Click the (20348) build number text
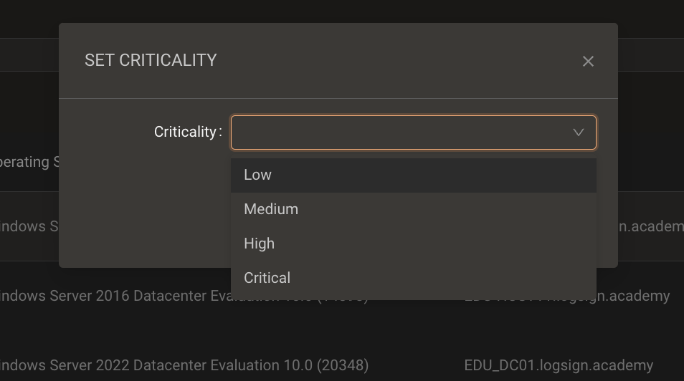This screenshot has width=684, height=381. point(343,365)
